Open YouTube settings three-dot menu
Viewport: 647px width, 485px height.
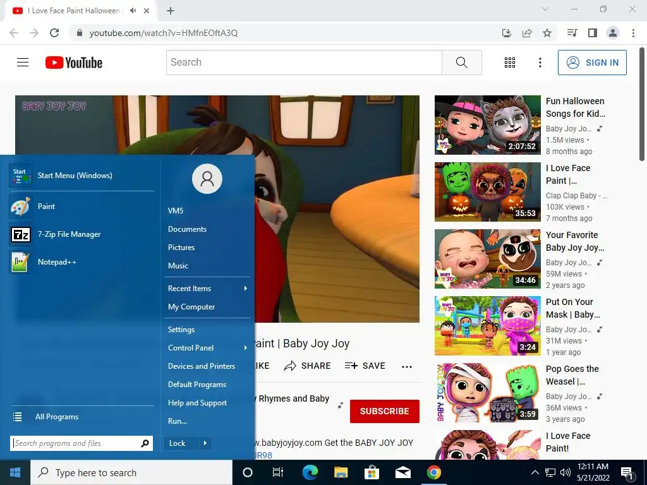tap(540, 63)
